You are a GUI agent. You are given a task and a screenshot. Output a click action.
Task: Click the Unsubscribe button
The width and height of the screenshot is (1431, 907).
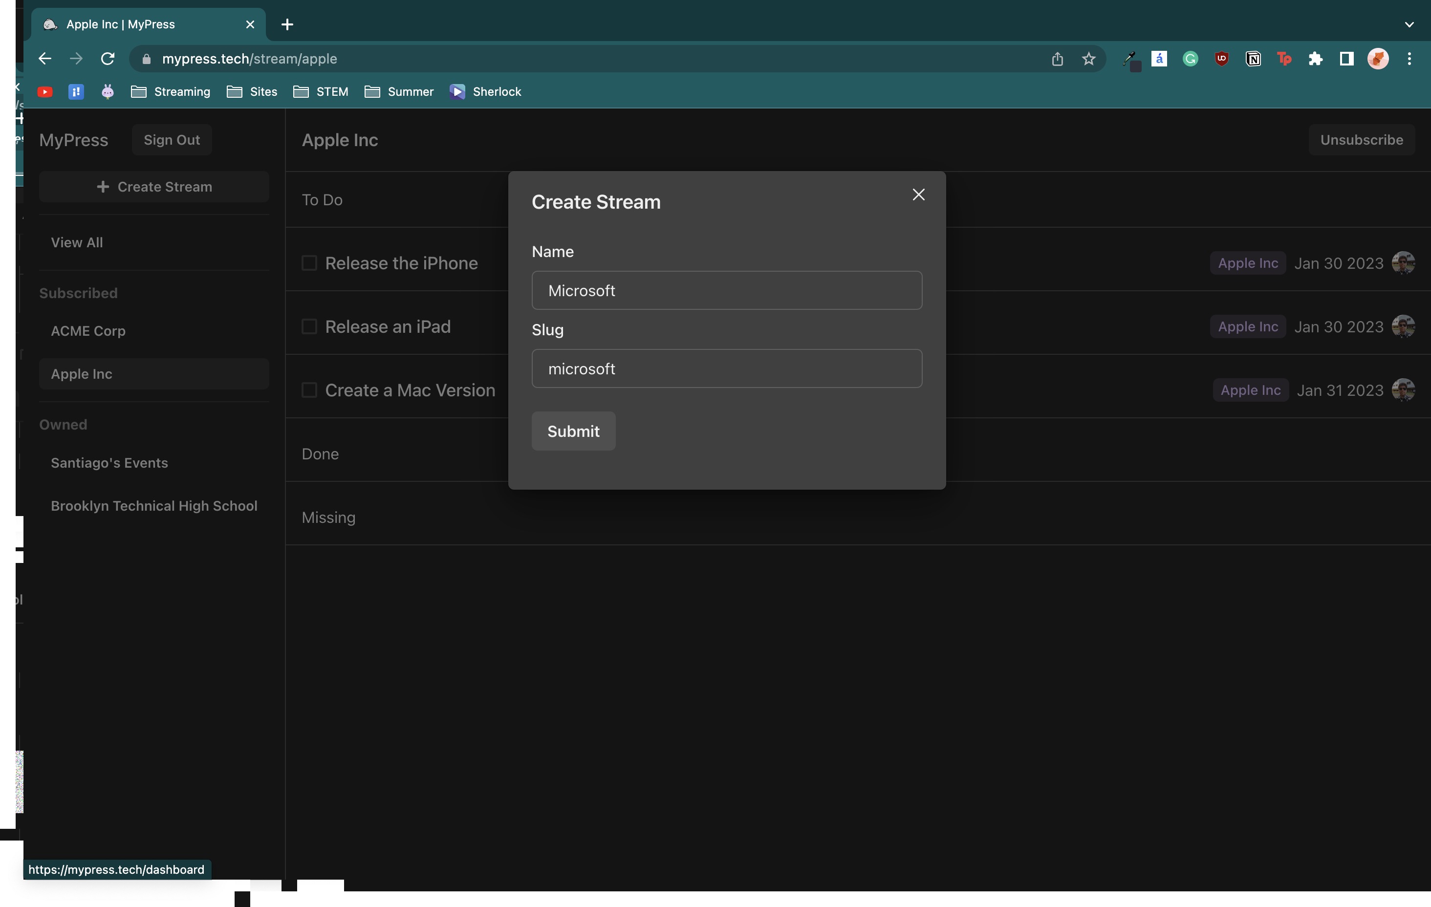click(x=1361, y=140)
